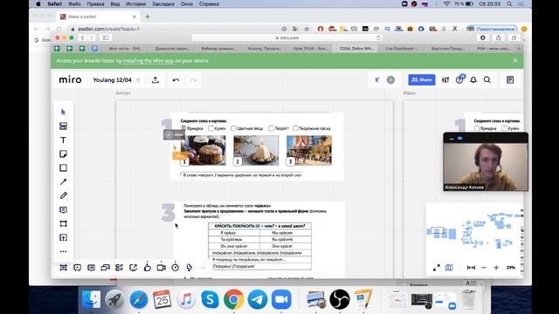Open the Файл menu
Screen dimensions: 559x314
(74, 3)
